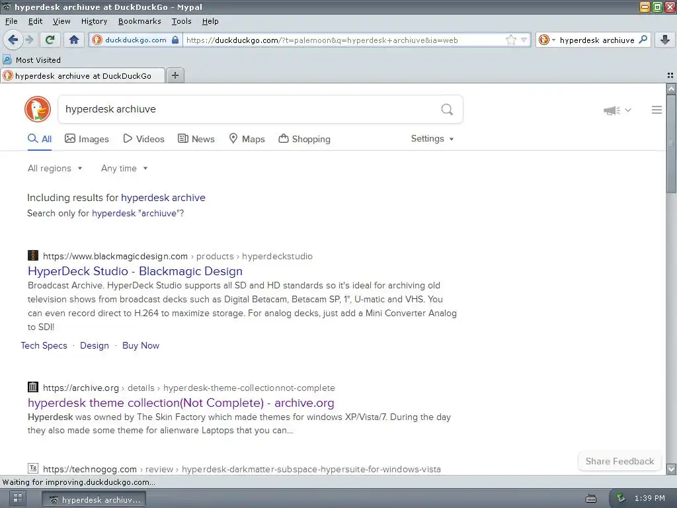The width and height of the screenshot is (677, 508).
Task: Open hyperdesk theme collection archive.org result
Action: click(x=181, y=403)
